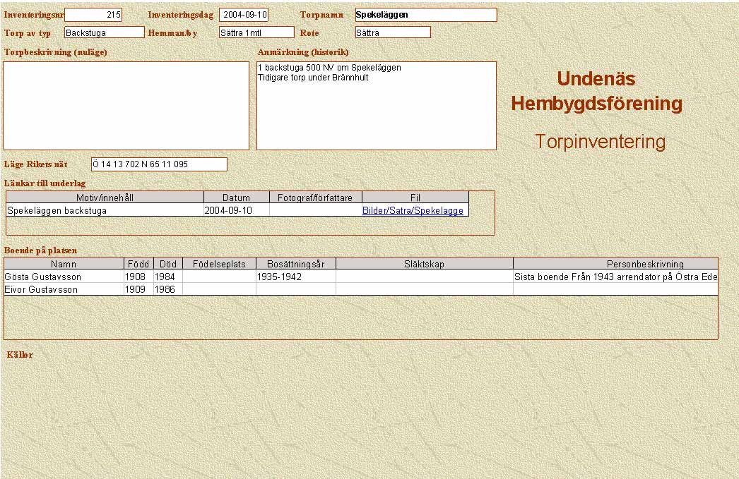Select the Gösta Gustavsson name cell
This screenshot has width=739, height=479.
pyautogui.click(x=63, y=277)
